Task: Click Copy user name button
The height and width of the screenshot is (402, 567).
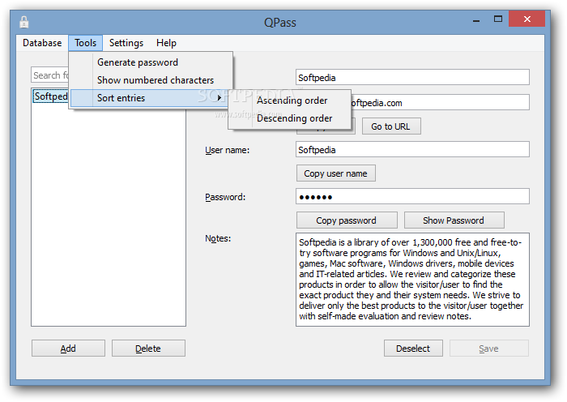Action: click(336, 173)
